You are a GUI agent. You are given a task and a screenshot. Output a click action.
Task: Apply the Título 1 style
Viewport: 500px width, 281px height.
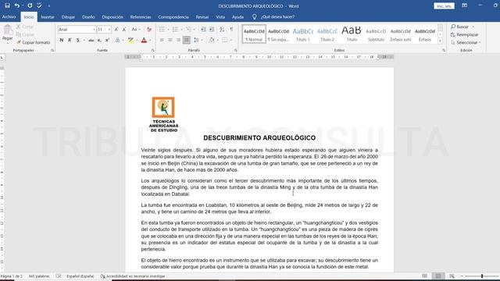point(302,34)
